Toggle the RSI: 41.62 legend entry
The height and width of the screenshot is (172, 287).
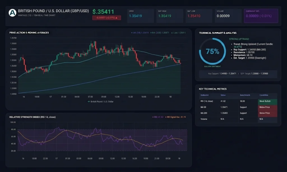point(158,117)
